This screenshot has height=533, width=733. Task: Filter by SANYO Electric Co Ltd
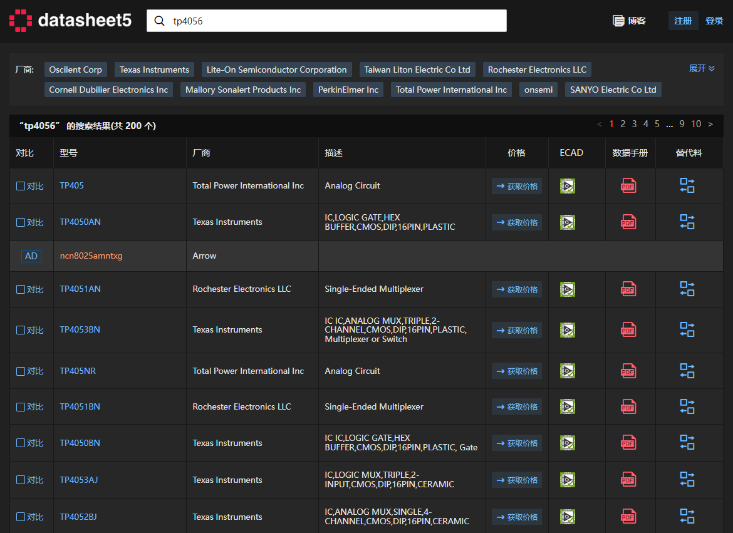[x=613, y=90]
